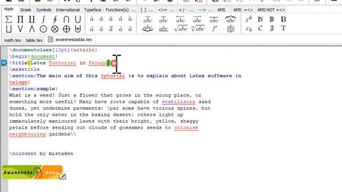The height and width of the screenshot is (192, 342).
Task: Insert derivative f′ template
Action: point(214,28)
